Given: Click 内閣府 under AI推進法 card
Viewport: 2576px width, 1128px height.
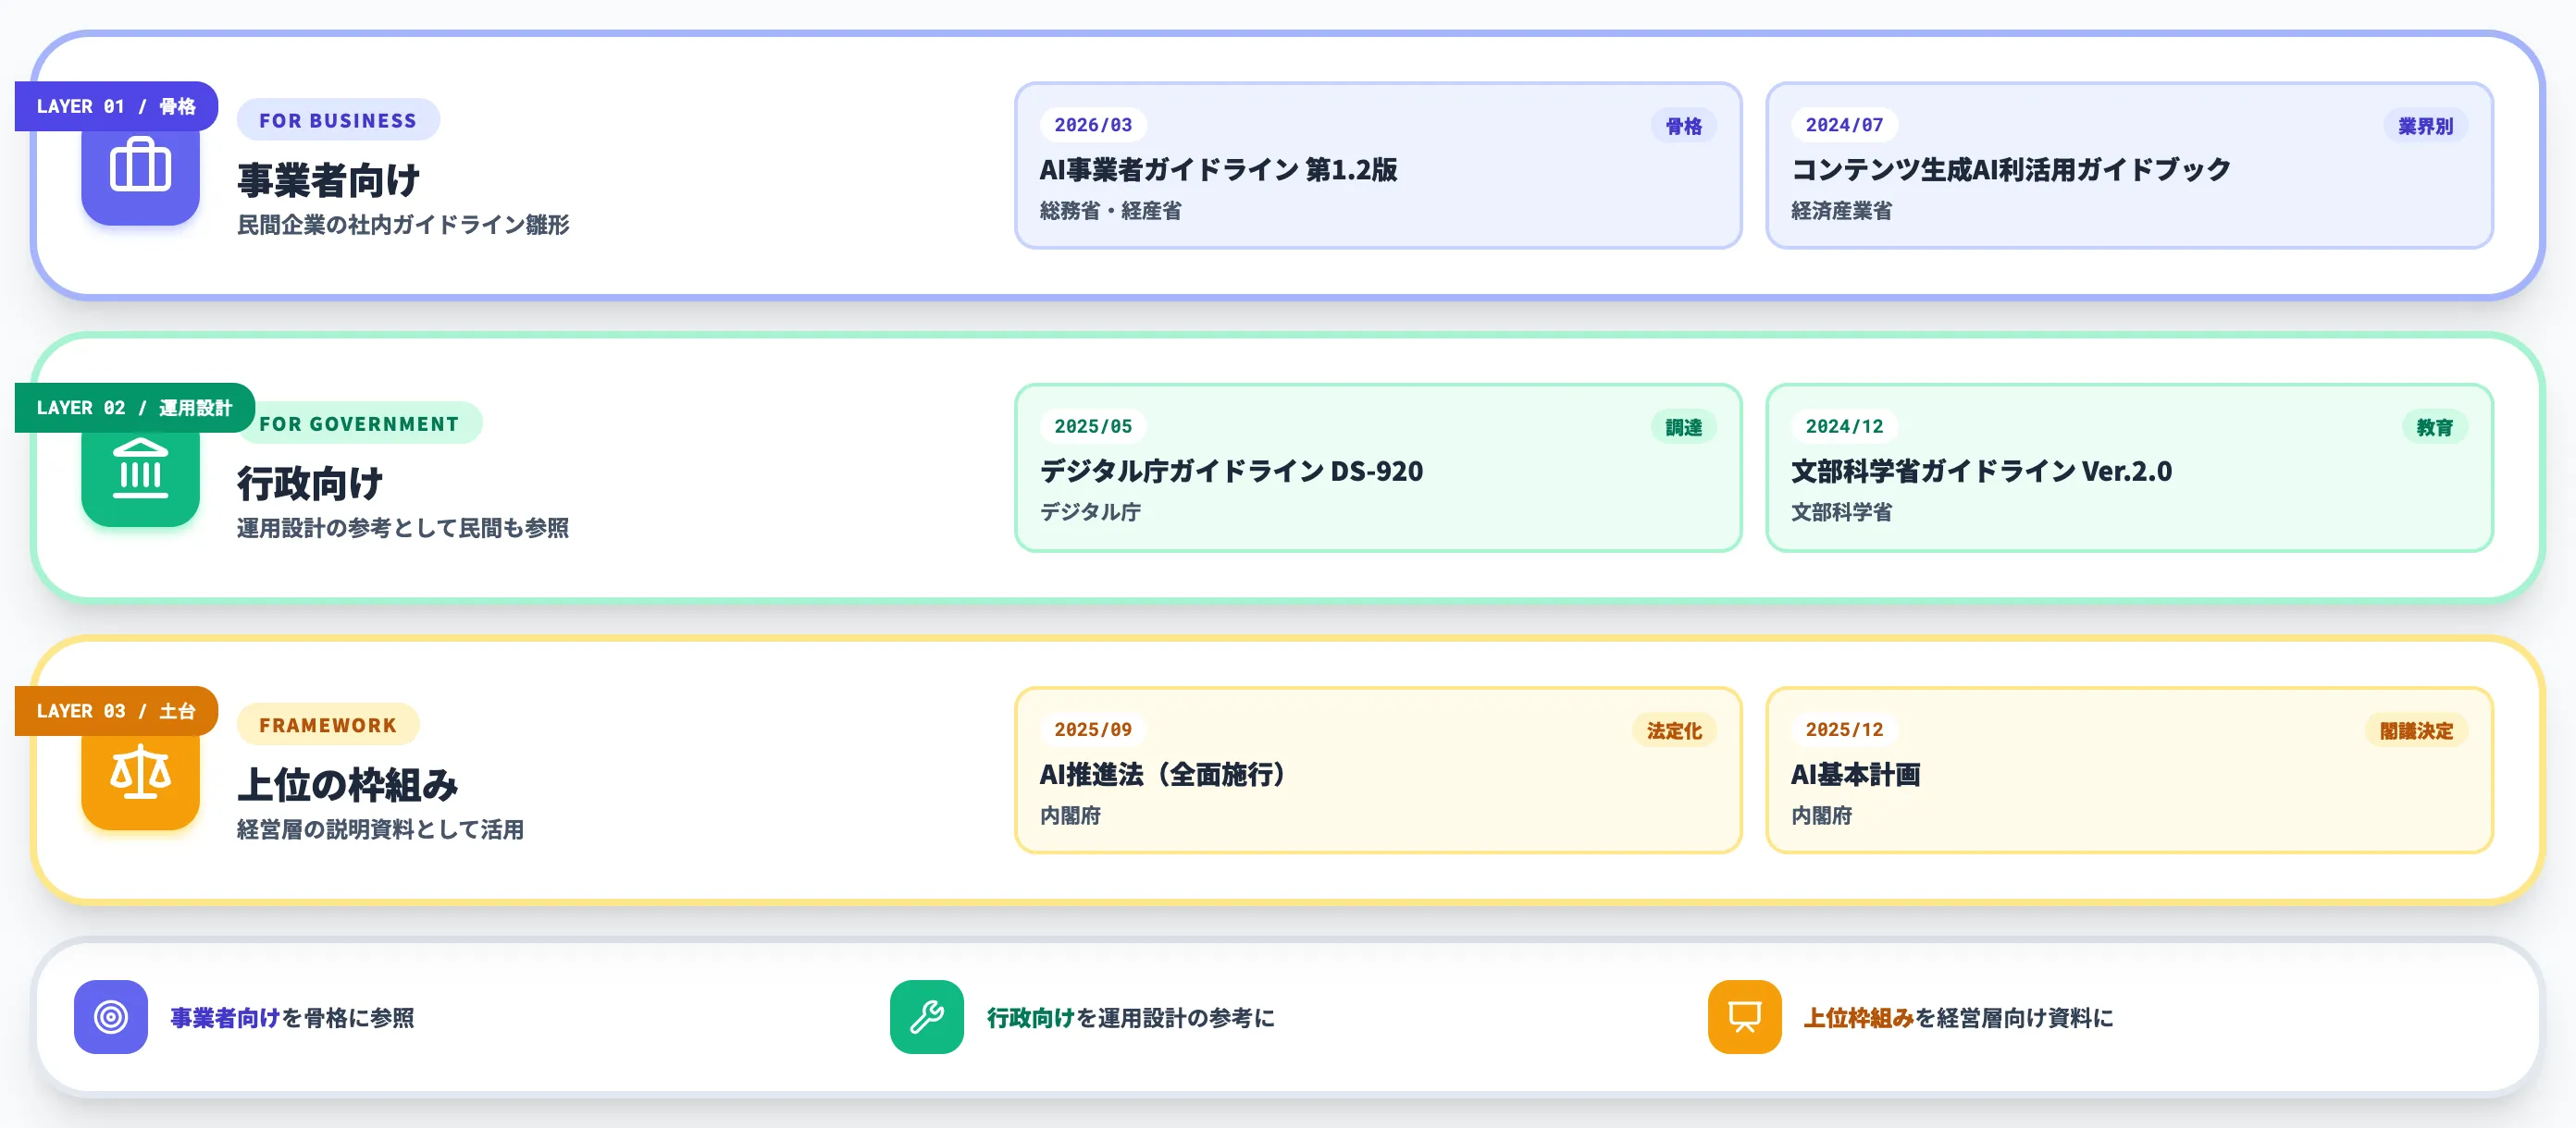Looking at the screenshot, I should (x=1070, y=815).
